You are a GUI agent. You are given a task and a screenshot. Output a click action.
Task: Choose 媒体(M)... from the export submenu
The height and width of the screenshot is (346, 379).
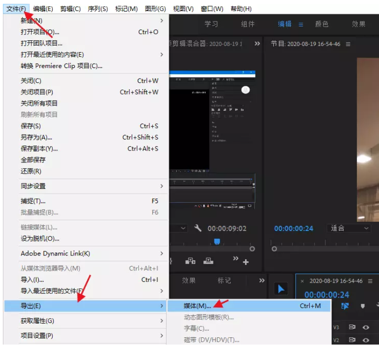click(x=197, y=306)
